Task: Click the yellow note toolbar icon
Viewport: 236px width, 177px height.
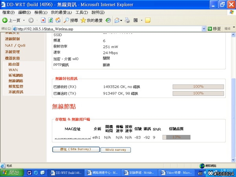Action: [147, 20]
